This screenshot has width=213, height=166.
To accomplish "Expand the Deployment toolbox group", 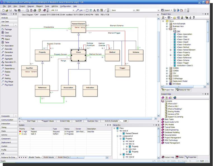I will 9,142.
